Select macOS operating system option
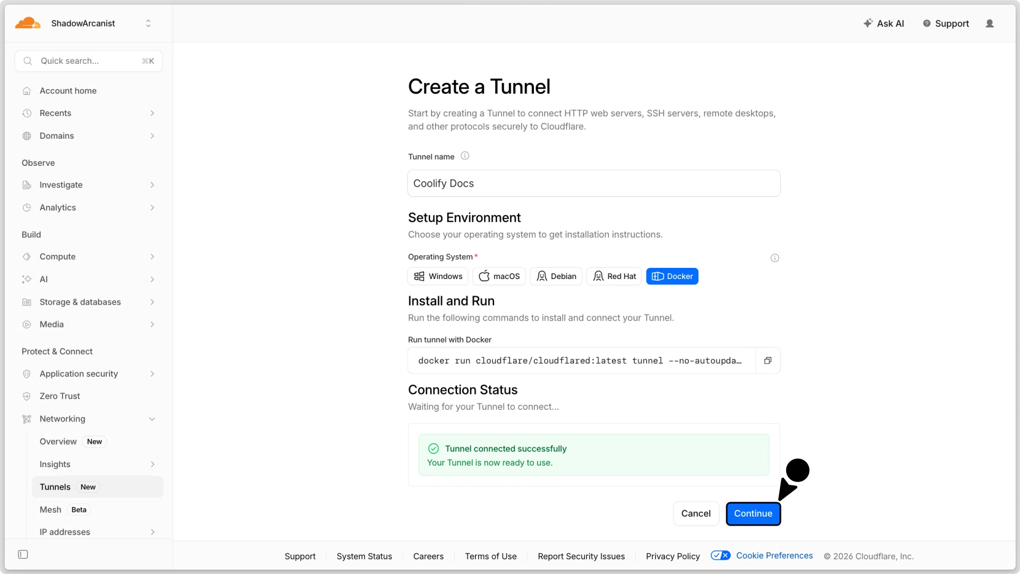Viewport: 1020px width, 574px height. (x=499, y=276)
